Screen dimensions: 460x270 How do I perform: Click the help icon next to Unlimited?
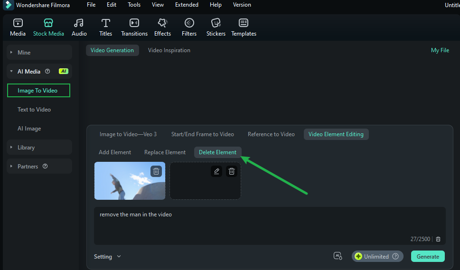point(395,256)
